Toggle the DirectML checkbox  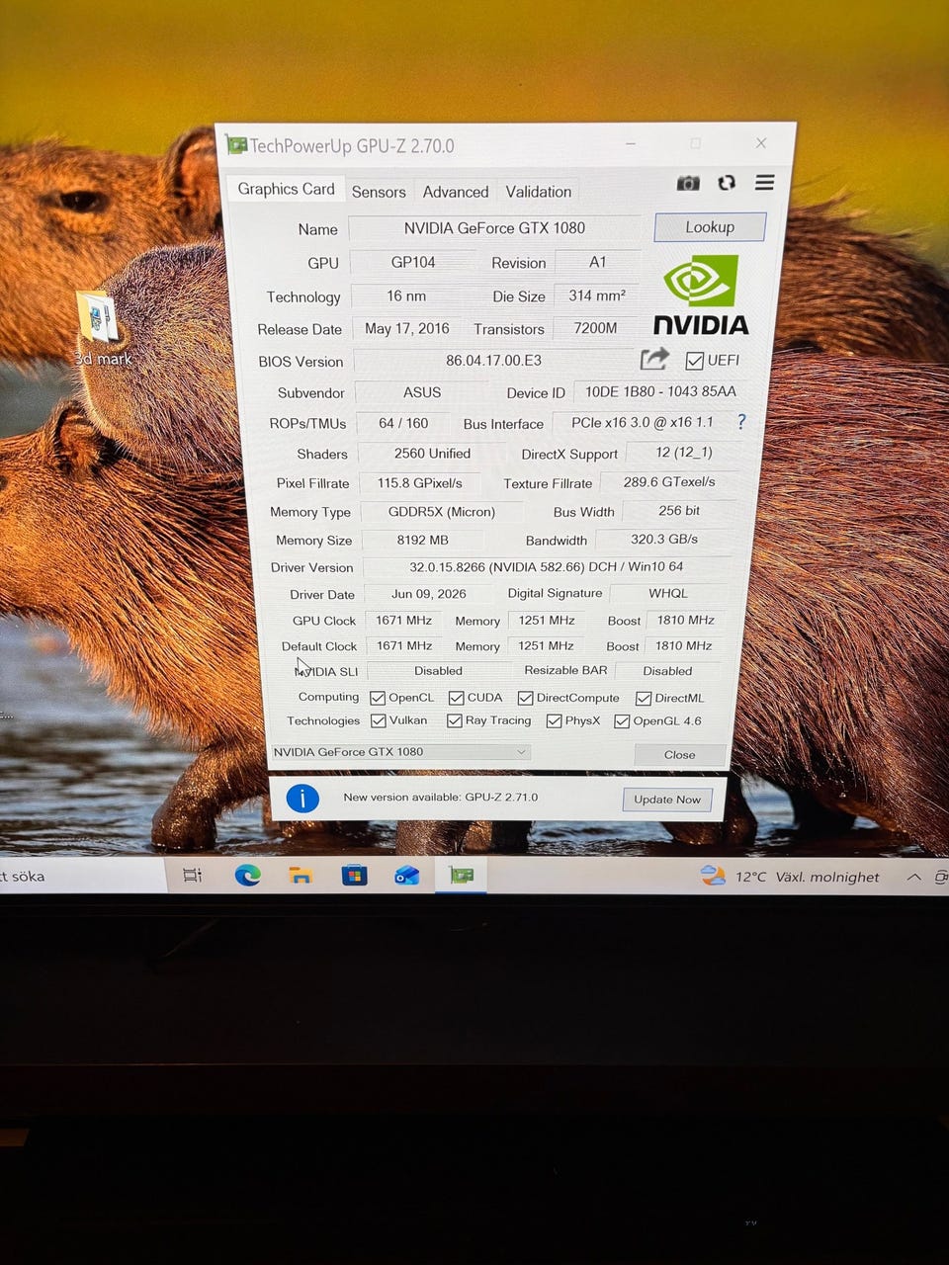(x=644, y=698)
